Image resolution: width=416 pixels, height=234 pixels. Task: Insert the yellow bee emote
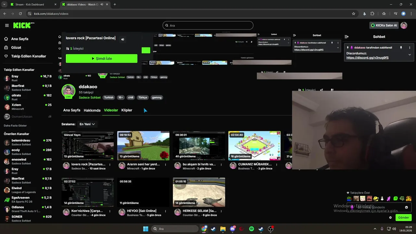click(376, 198)
